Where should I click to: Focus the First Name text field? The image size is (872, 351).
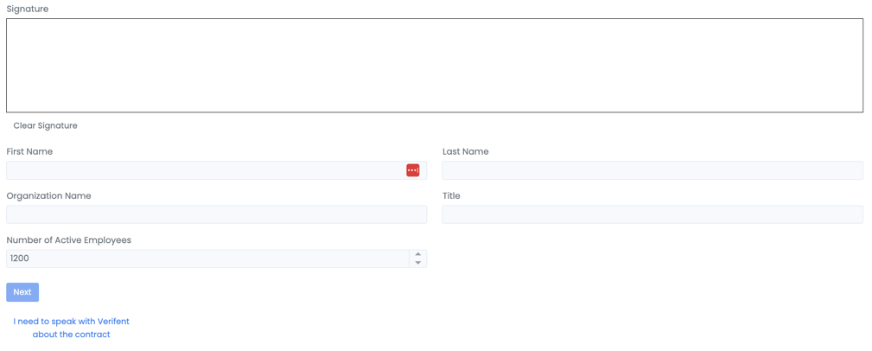click(x=203, y=170)
